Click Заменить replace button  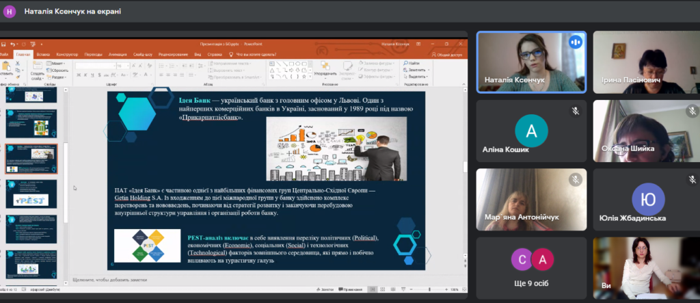coord(416,70)
